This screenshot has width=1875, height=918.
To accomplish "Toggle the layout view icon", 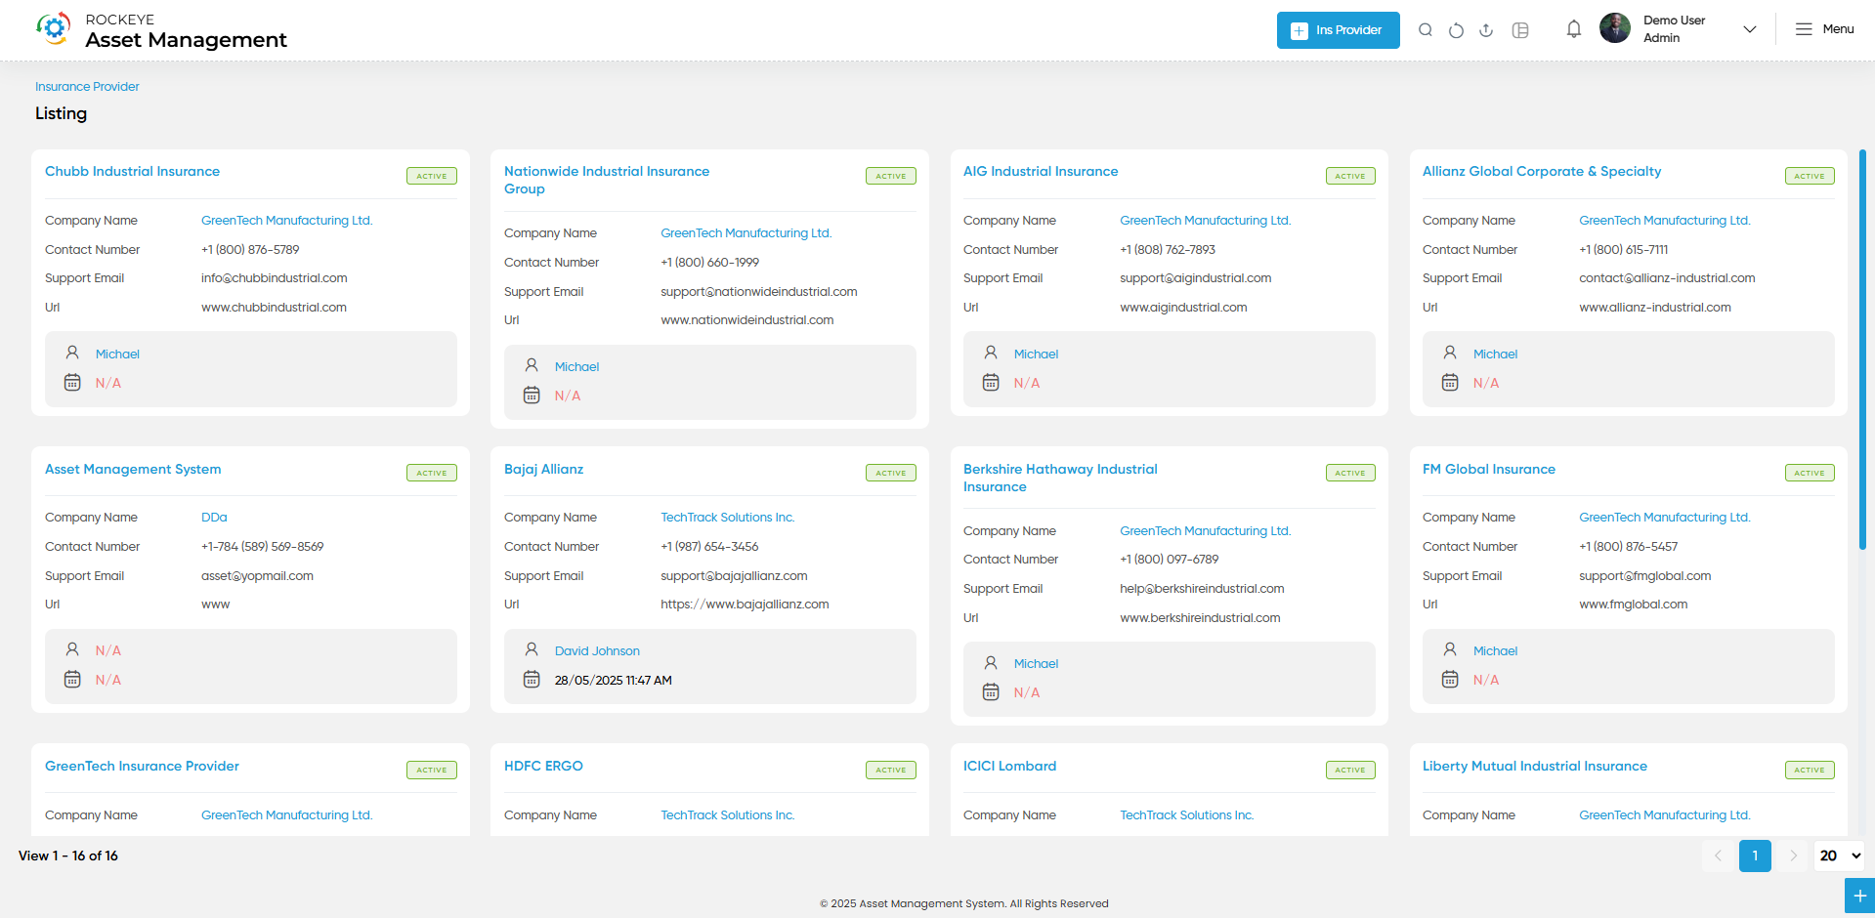I will pos(1520,30).
